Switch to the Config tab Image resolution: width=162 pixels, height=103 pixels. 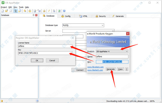click(x=66, y=16)
